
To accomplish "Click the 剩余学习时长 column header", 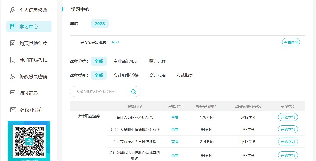I will (x=207, y=106).
